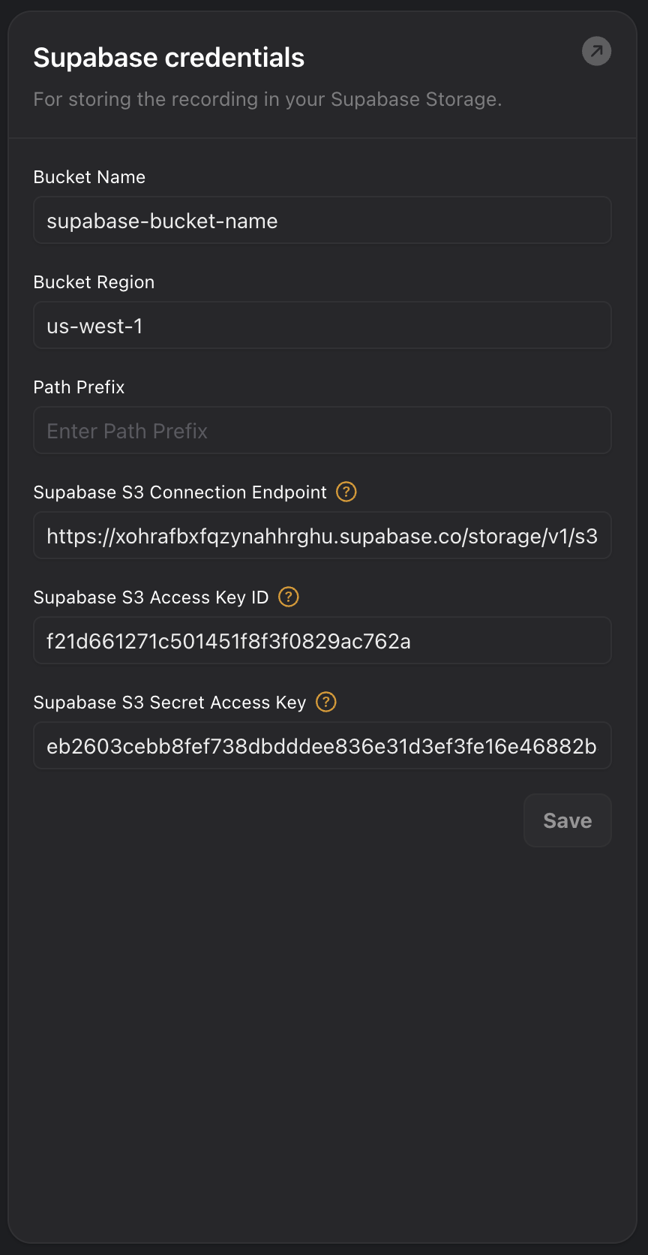Screen dimensions: 648x1255
Task: Focus the S3 Secret Access Key field
Action: click(322, 746)
